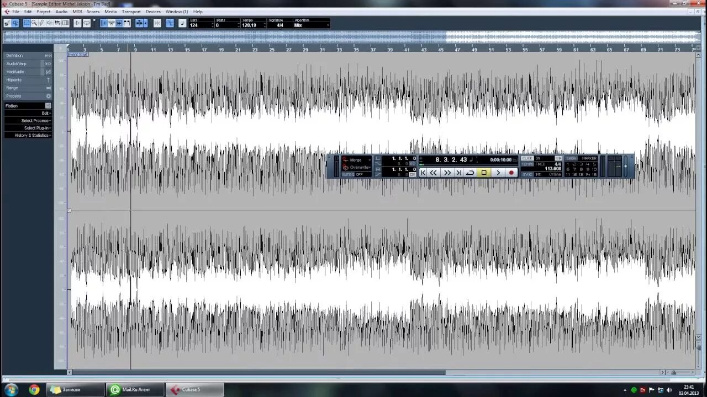Open the Project menu

[44, 12]
